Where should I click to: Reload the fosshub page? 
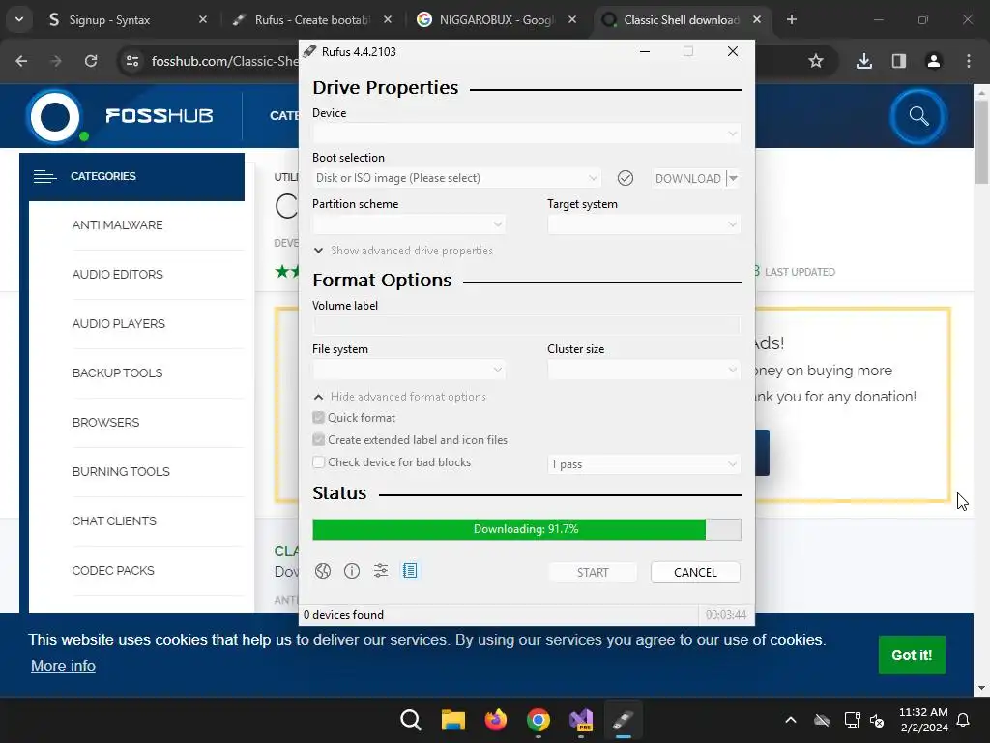91,61
